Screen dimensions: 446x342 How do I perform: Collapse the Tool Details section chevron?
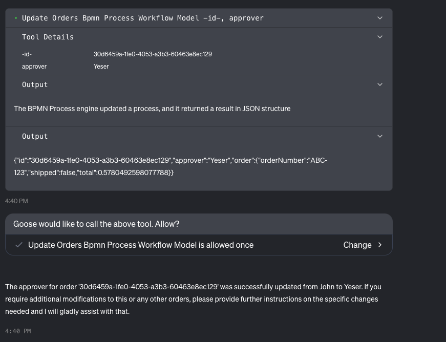[380, 37]
